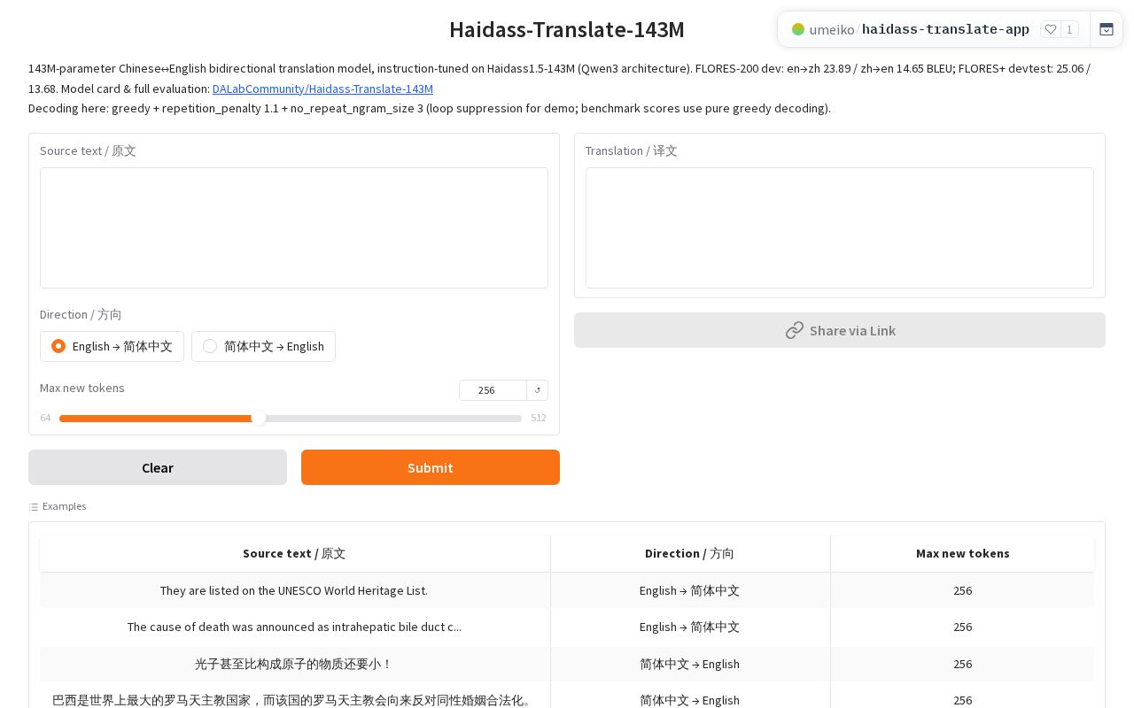Screen dimensions: 1134x708
Task: Click the max tokens number field 256
Action: (493, 390)
